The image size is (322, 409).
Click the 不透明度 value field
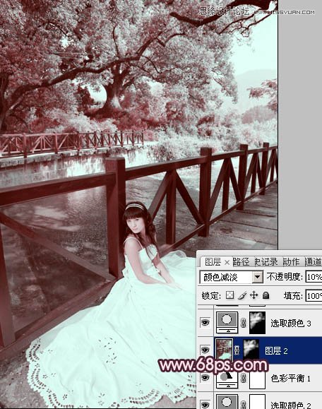click(x=314, y=277)
